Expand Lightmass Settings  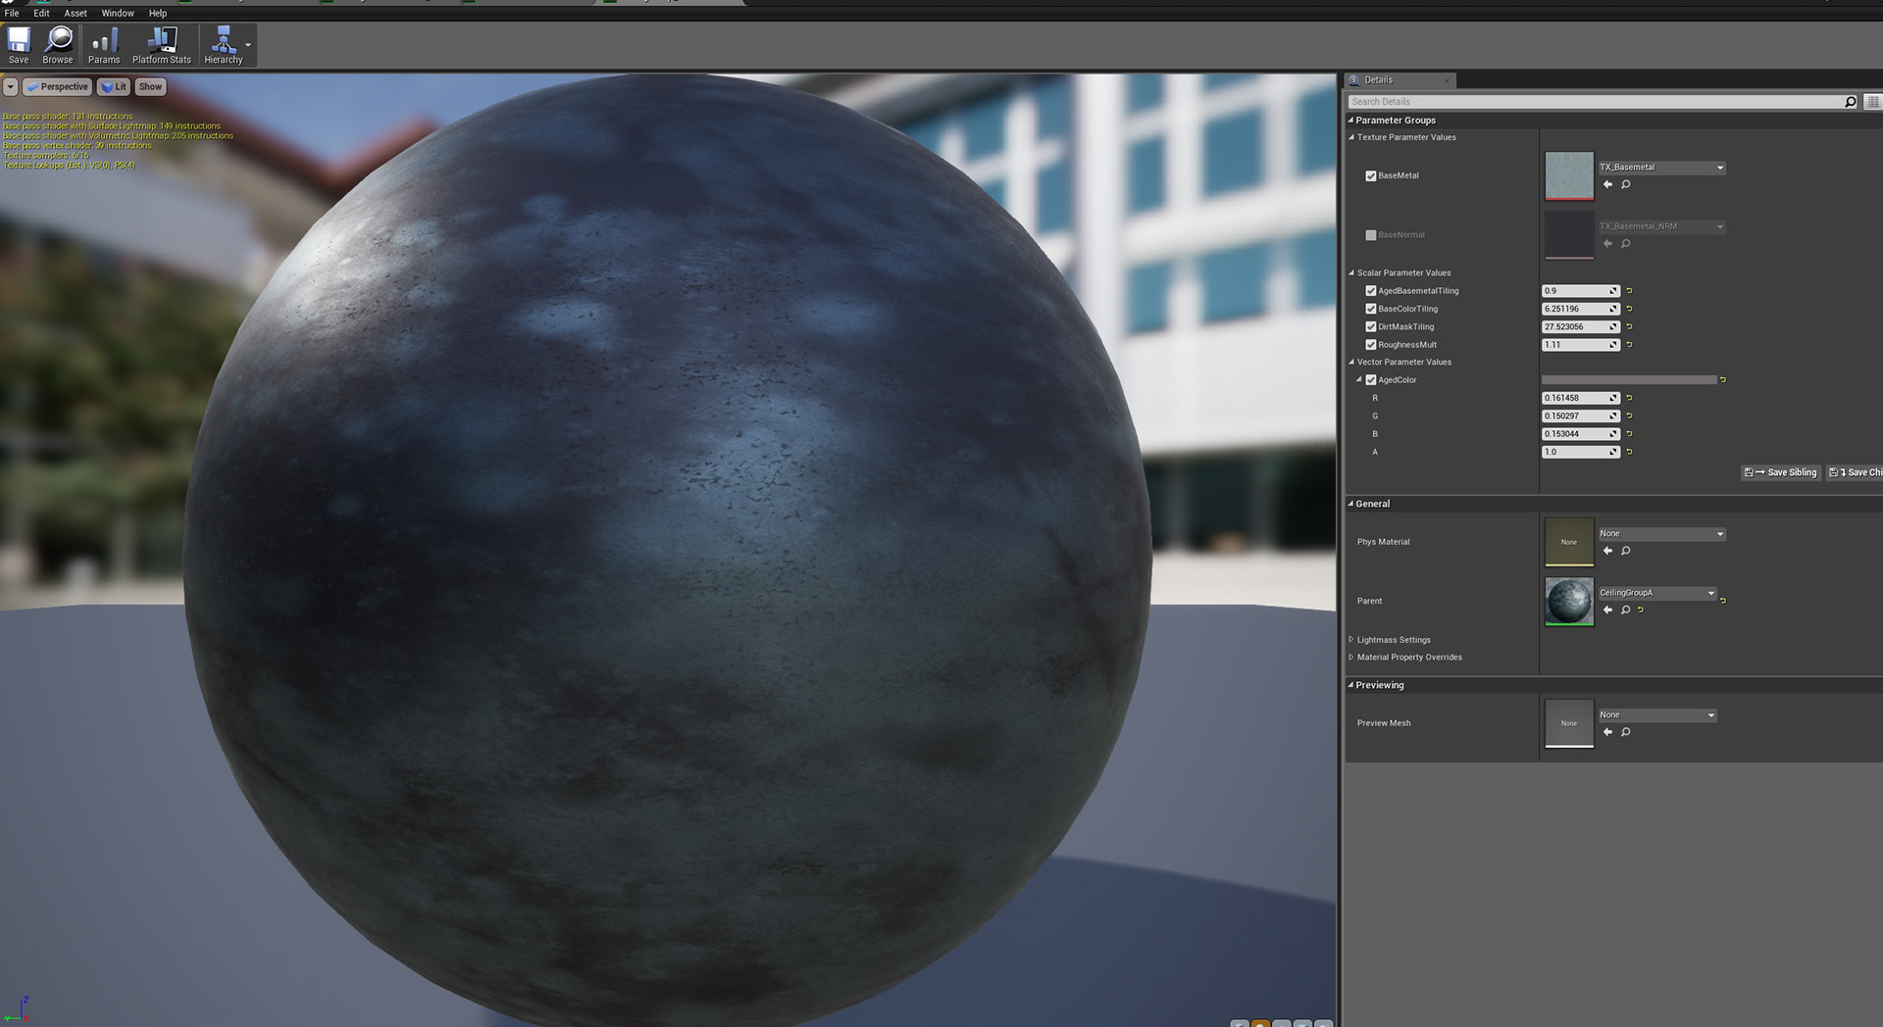click(x=1351, y=640)
